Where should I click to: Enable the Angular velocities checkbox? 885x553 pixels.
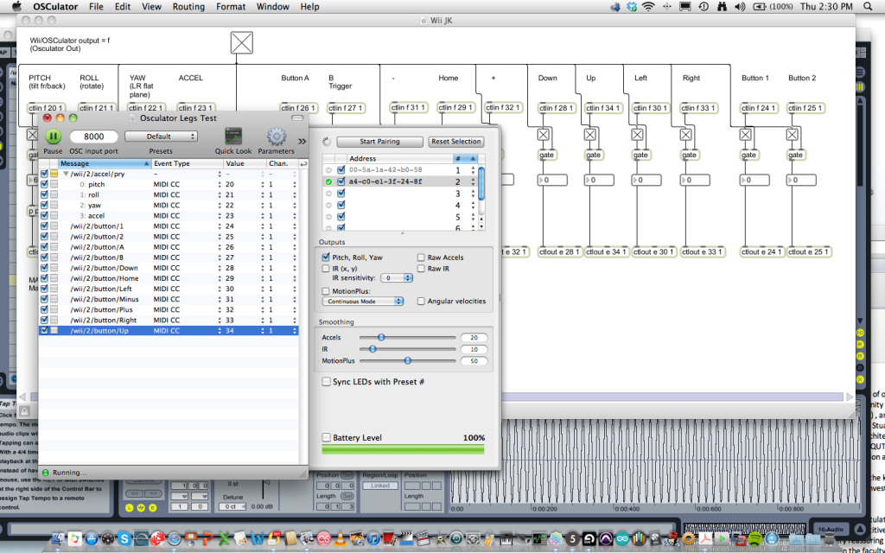coord(421,302)
